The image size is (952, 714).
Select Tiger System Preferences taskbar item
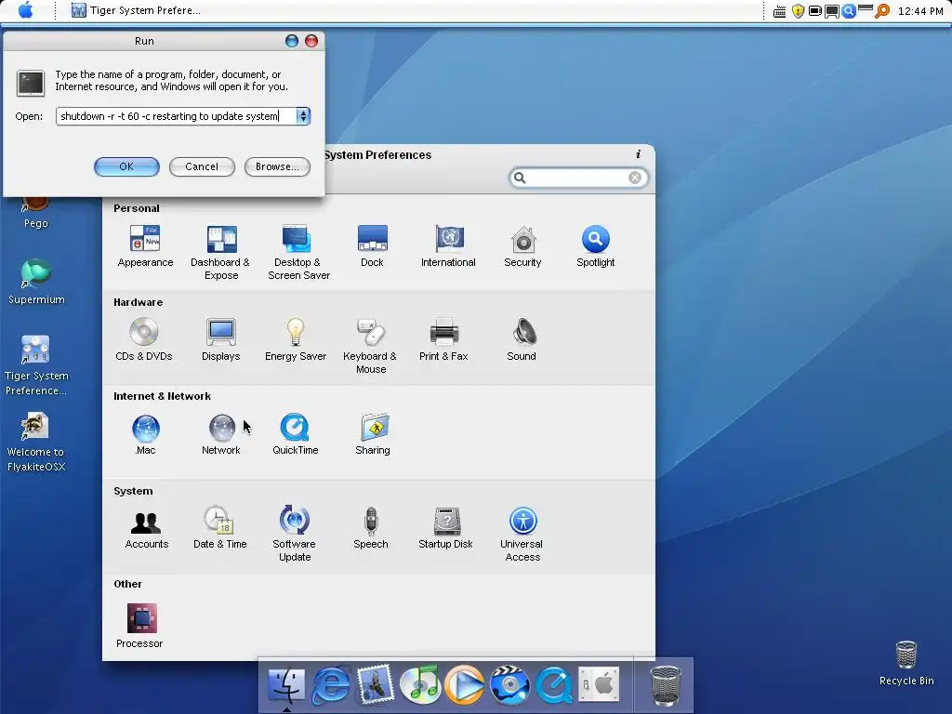136,10
